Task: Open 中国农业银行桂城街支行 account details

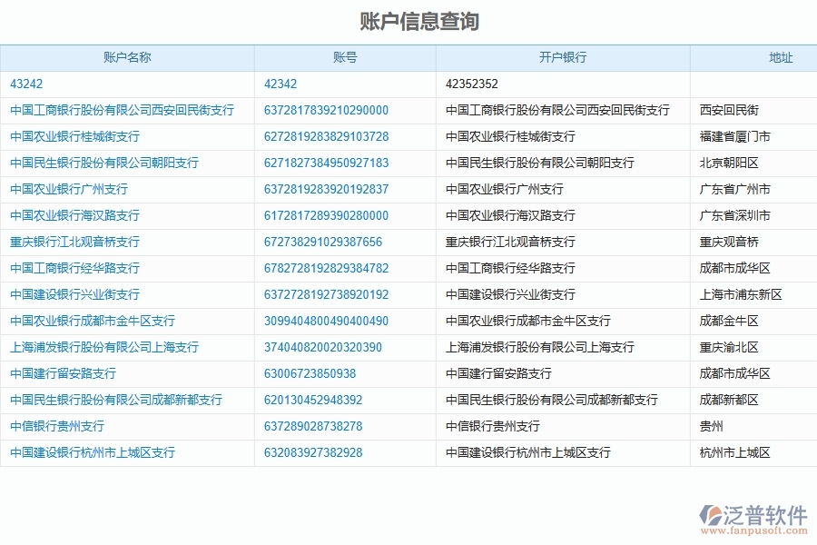Action: click(73, 136)
